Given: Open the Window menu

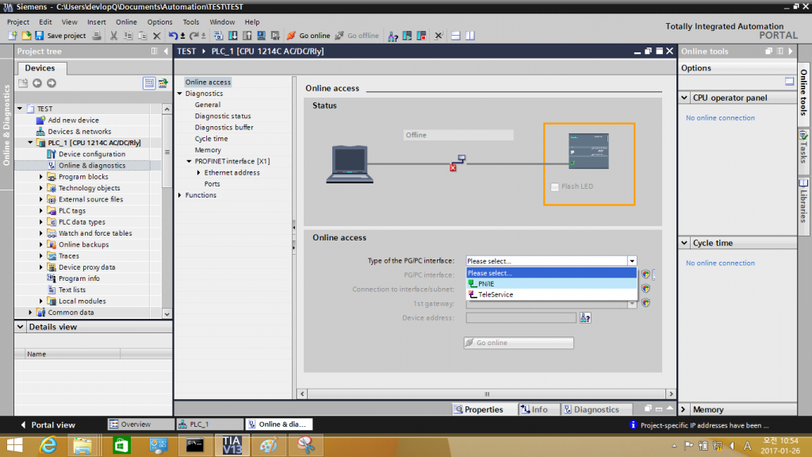Looking at the screenshot, I should (222, 21).
